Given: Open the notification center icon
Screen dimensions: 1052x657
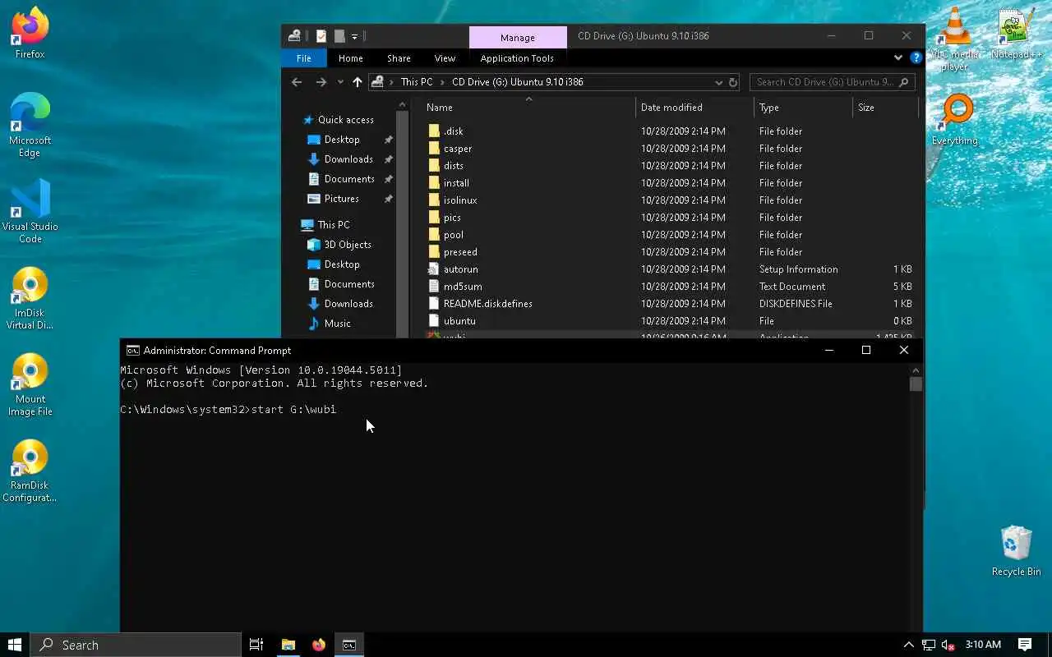Looking at the screenshot, I should [1025, 645].
